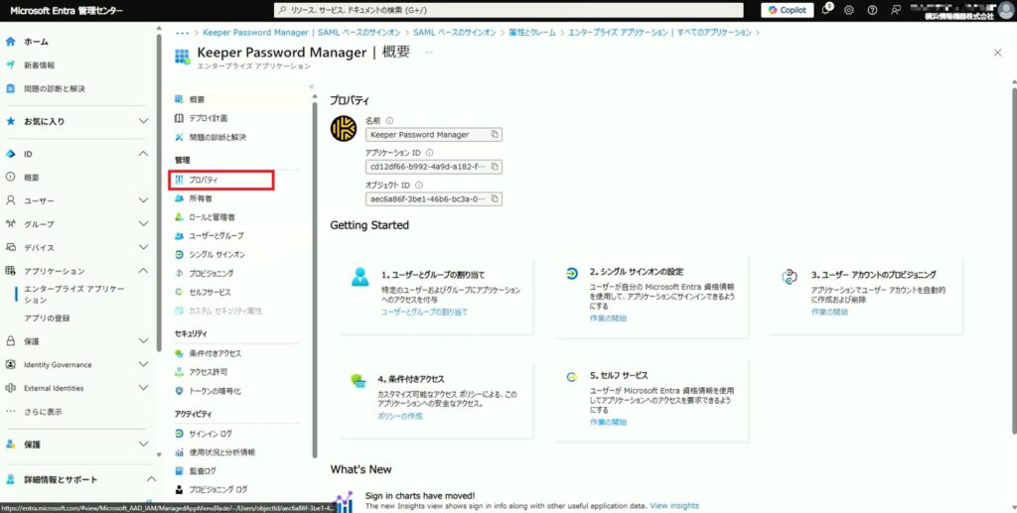Go to ホーム in sidebar
This screenshot has width=1017, height=513.
click(x=36, y=42)
